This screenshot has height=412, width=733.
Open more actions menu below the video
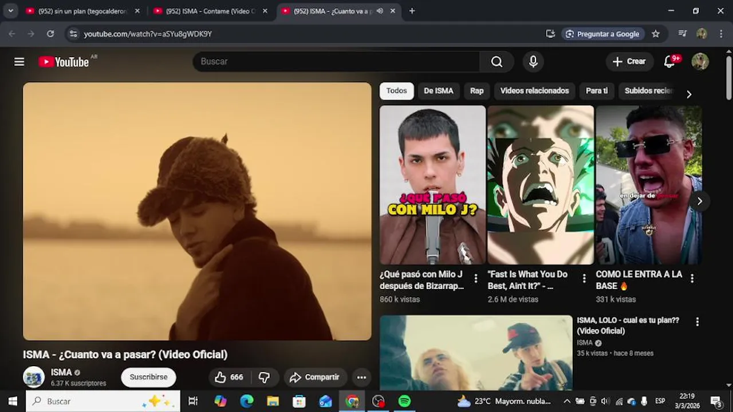point(361,377)
